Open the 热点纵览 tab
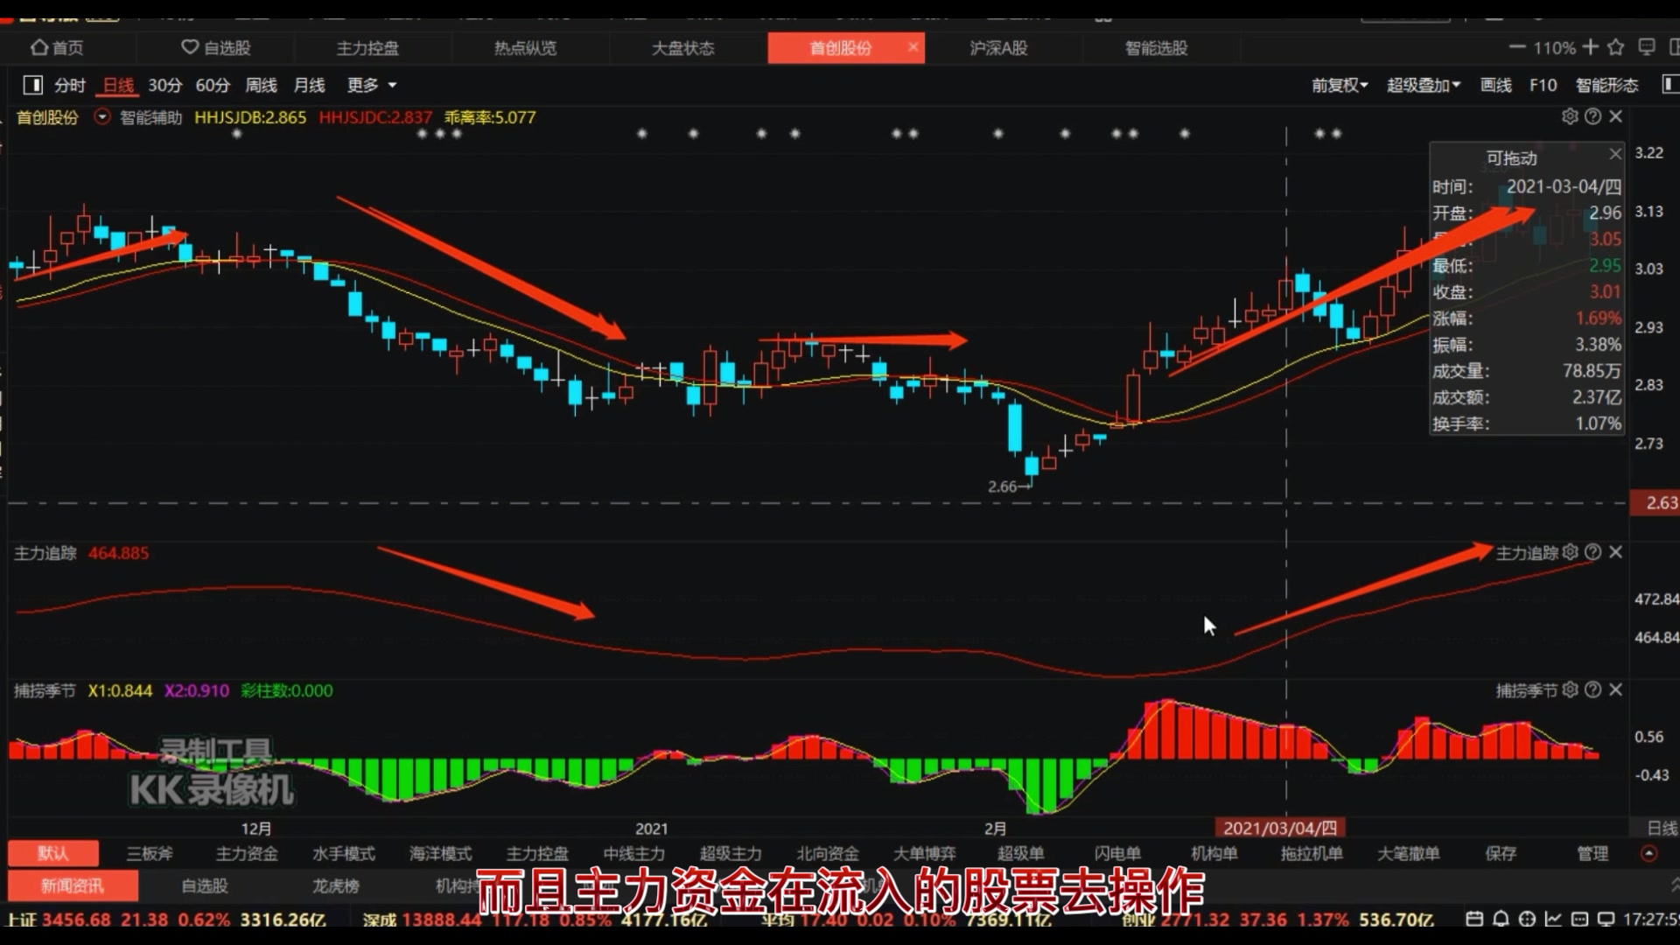 (x=525, y=48)
